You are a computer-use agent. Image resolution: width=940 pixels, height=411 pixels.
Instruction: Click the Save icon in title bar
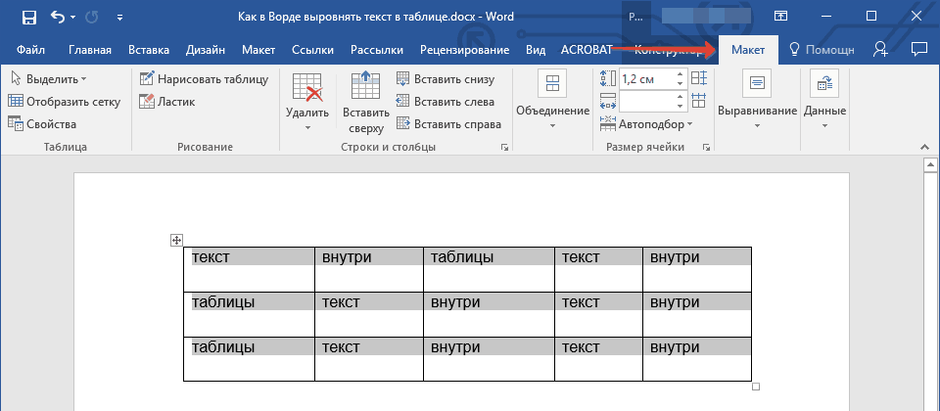28,17
